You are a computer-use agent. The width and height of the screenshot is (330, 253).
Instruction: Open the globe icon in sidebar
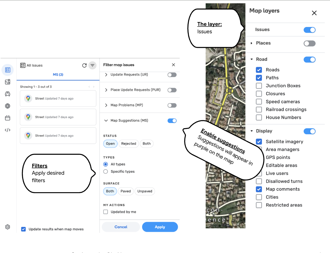8,106
